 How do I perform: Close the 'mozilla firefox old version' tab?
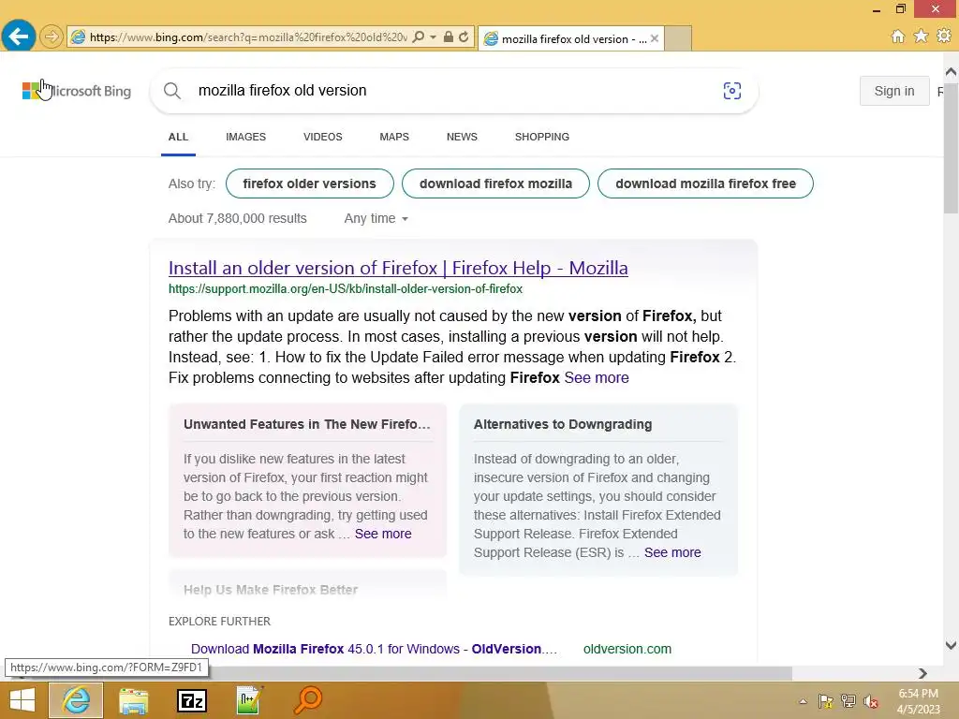[655, 38]
